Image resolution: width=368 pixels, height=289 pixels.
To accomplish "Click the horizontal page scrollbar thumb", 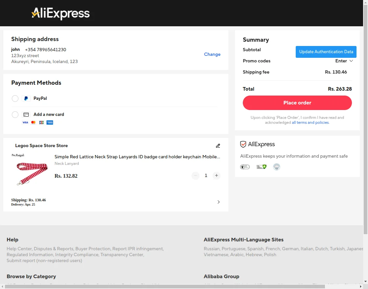I will click(x=165, y=287).
